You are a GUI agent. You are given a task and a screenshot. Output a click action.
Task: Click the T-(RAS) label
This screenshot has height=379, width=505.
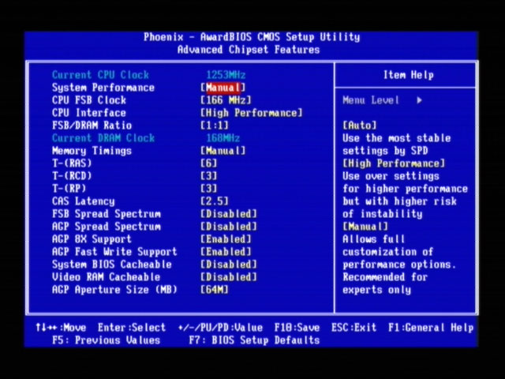72,163
